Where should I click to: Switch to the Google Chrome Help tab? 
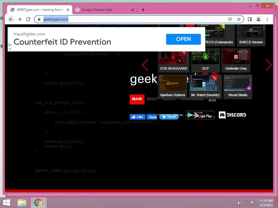pos(105,10)
